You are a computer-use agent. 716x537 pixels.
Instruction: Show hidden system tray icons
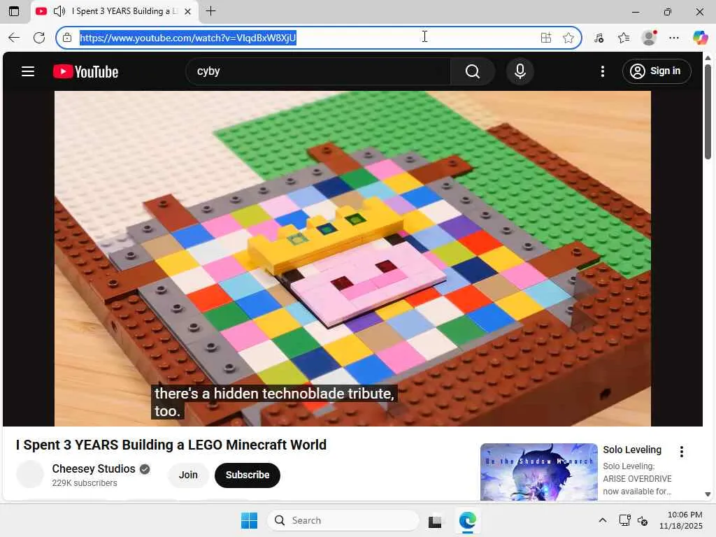[603, 520]
